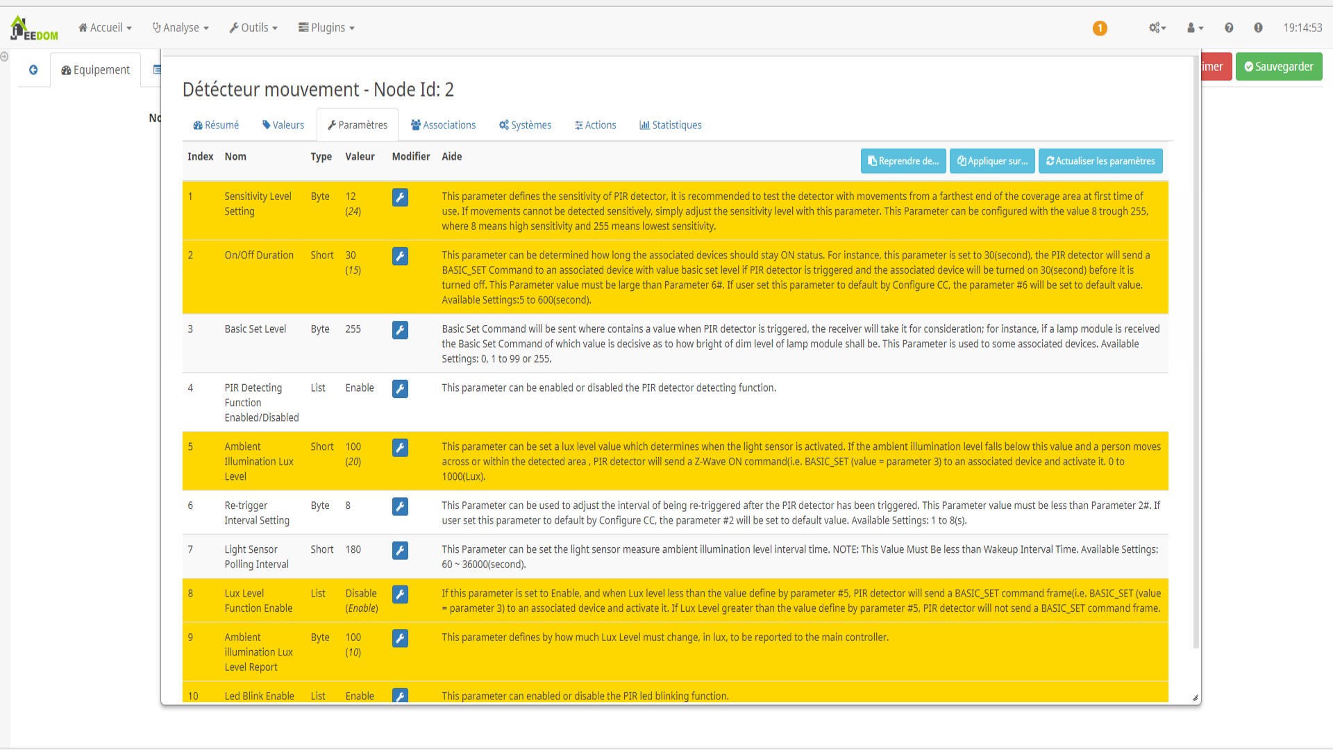The image size is (1333, 750).
Task: Open the Accueil menu
Action: pyautogui.click(x=105, y=28)
